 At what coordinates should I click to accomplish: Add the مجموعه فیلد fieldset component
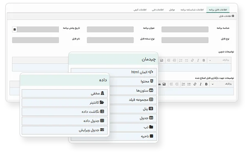(x=134, y=100)
